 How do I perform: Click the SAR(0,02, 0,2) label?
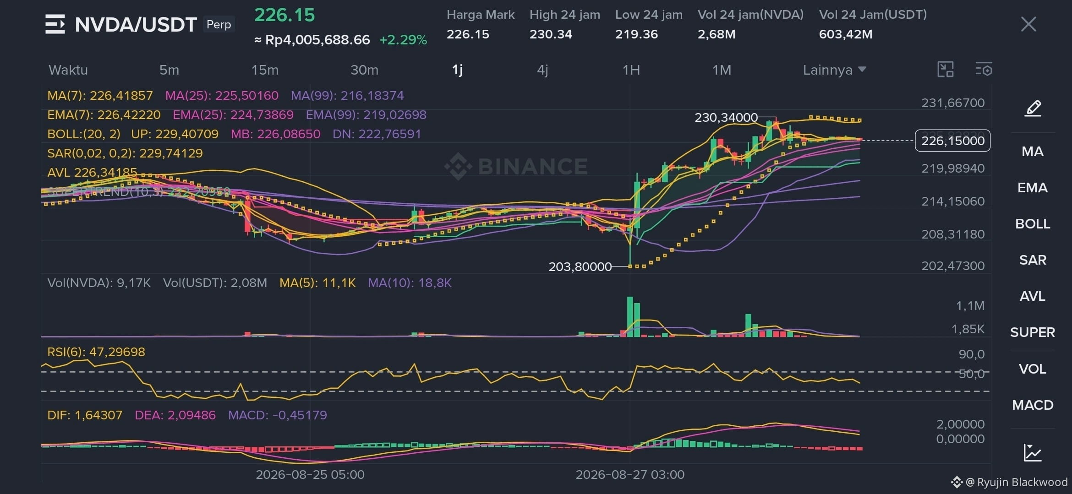click(x=125, y=153)
